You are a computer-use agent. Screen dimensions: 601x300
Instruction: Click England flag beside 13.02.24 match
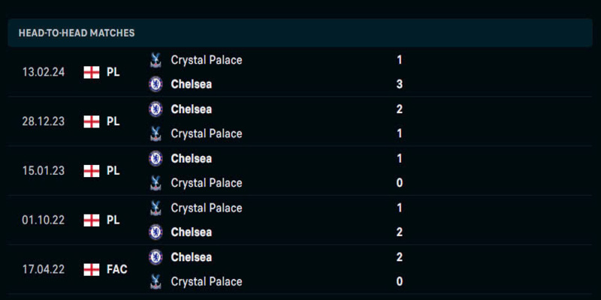[92, 72]
